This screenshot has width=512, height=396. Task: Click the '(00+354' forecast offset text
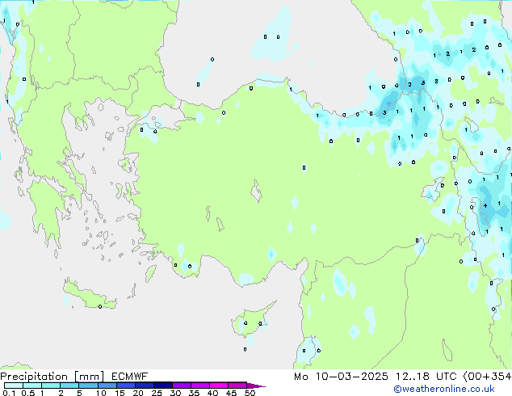(x=487, y=377)
